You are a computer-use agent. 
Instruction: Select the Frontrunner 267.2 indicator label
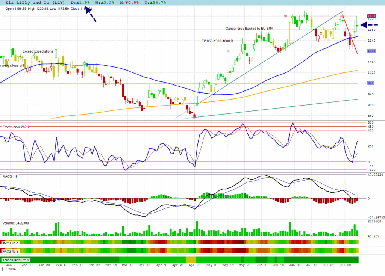pos(16,127)
